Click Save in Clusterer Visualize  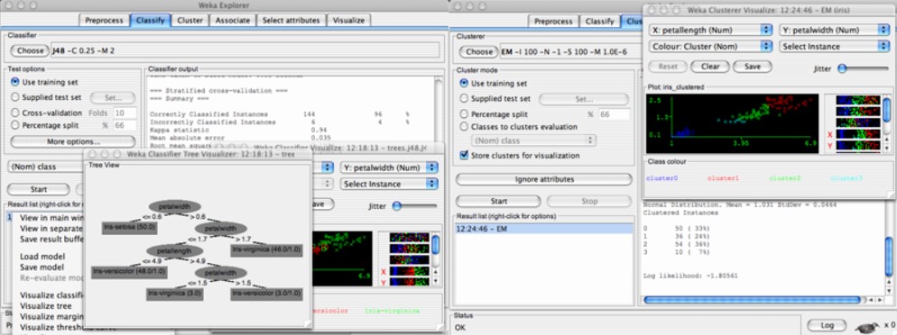point(753,67)
